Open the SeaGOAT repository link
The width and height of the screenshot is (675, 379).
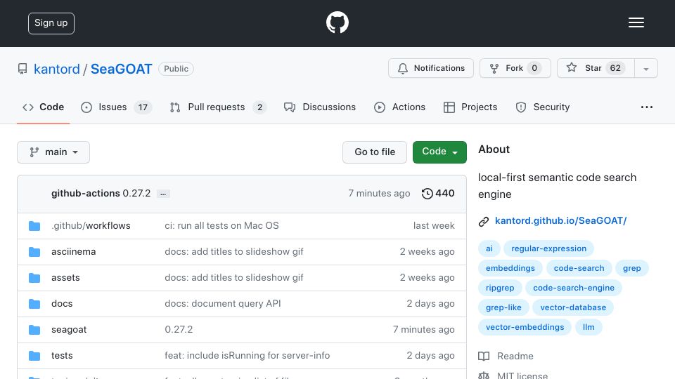122,69
